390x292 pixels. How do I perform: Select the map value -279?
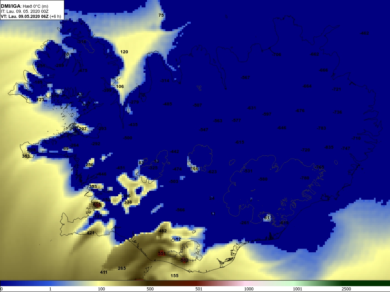134,102
